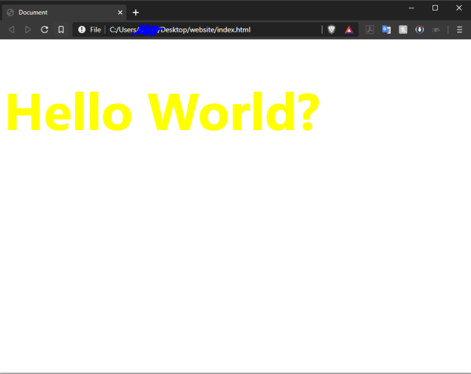
Task: Open the PDF extension icon
Action: 370,29
